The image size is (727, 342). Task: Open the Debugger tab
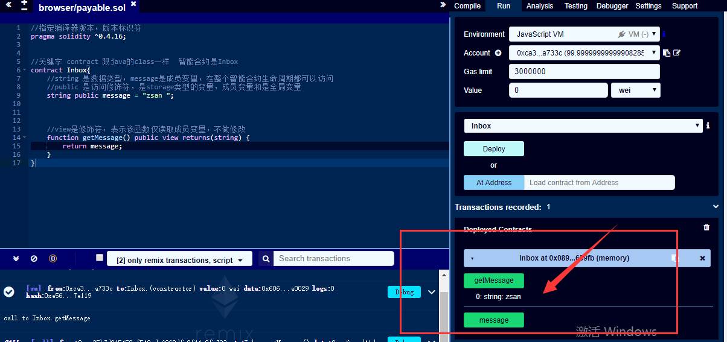tap(612, 6)
